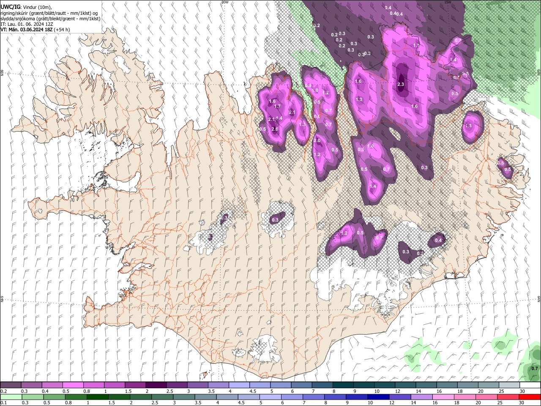Select the palest green 0.1–0.3 swatch
Viewport: 541px width, 406px height.
(11, 397)
